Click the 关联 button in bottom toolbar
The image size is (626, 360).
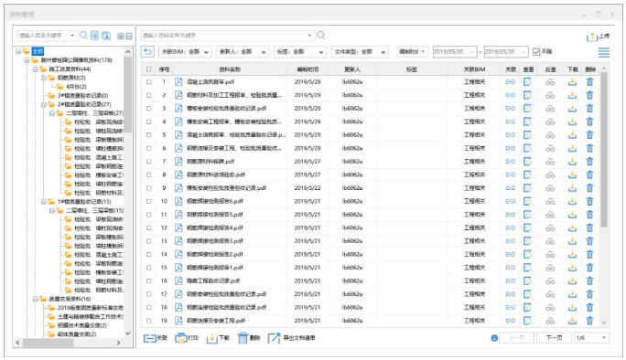pyautogui.click(x=156, y=338)
